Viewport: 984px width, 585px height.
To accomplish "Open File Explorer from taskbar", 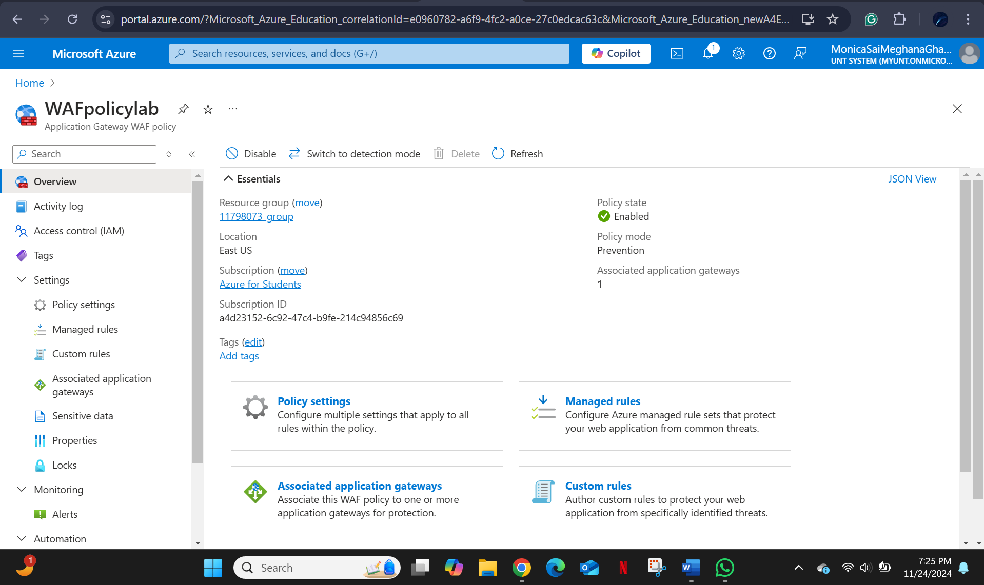I will pyautogui.click(x=488, y=568).
